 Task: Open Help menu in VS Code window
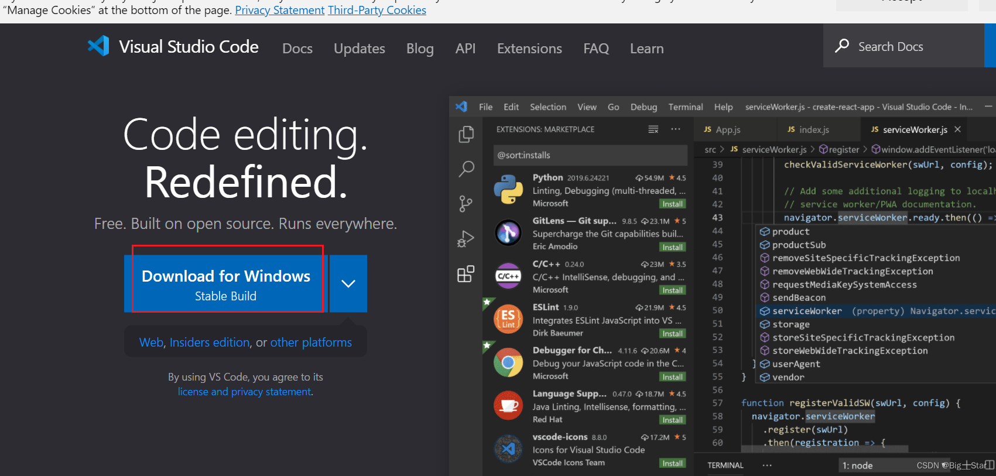point(723,107)
